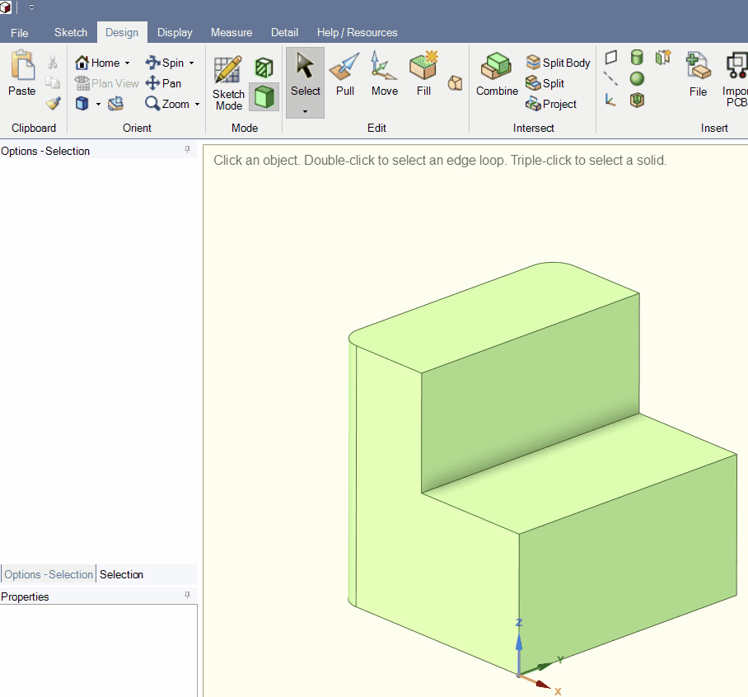Click the Copy documents icon
748x697 pixels.
[x=53, y=83]
